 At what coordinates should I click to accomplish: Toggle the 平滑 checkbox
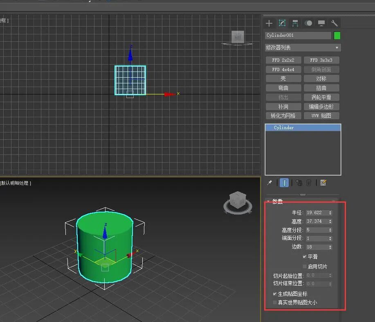click(304, 257)
